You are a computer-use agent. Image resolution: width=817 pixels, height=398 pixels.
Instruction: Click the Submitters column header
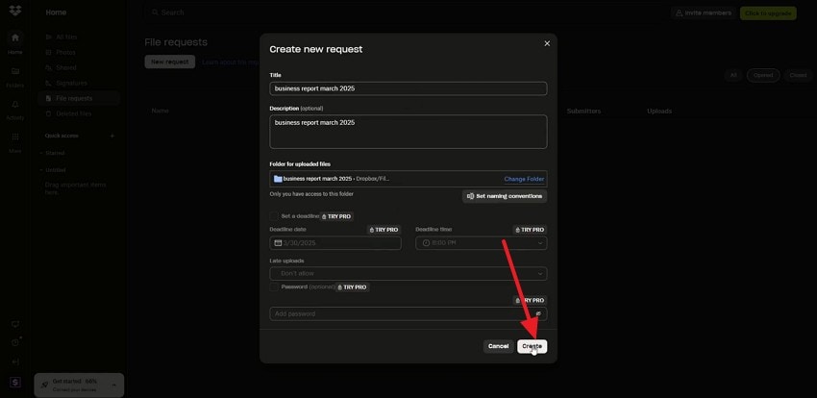coord(583,111)
